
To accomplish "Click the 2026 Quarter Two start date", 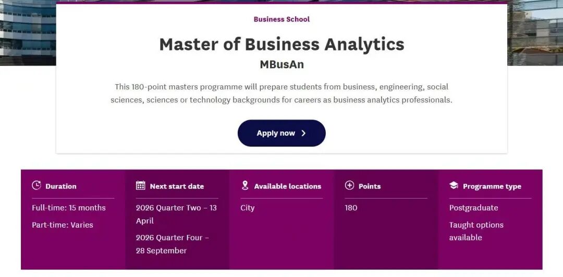I will [x=176, y=214].
